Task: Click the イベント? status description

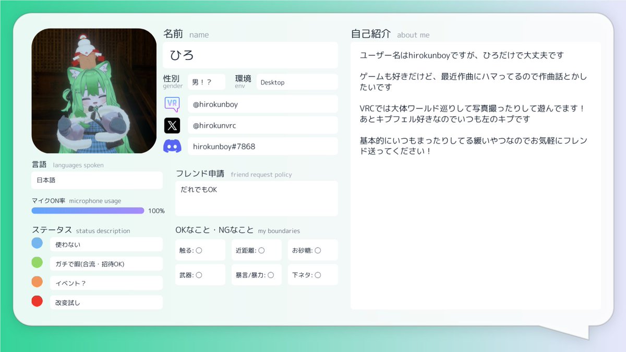Action: click(x=106, y=283)
